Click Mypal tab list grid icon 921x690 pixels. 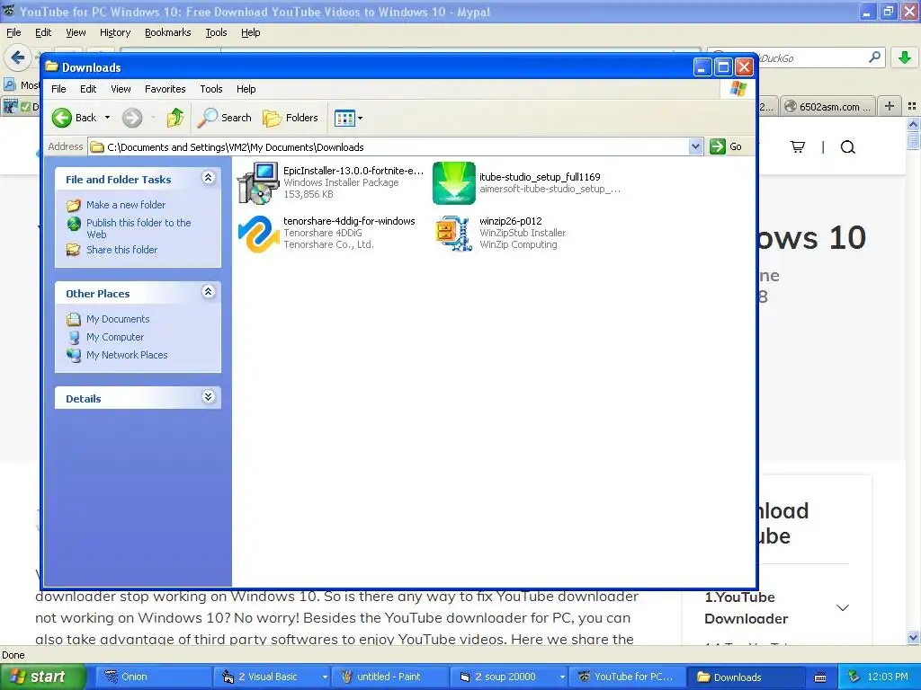tap(912, 106)
